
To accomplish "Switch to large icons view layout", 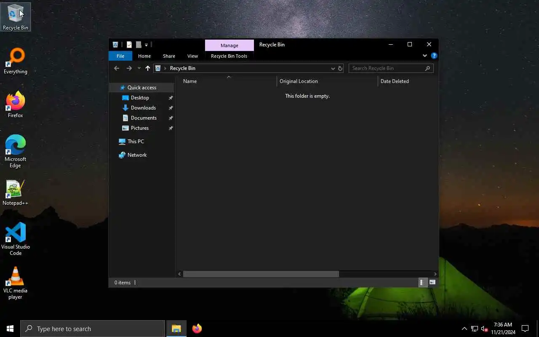I will pos(432,283).
